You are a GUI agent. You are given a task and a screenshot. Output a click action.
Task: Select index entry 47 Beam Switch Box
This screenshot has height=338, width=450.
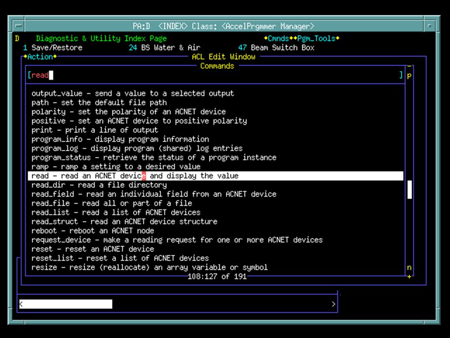[277, 48]
